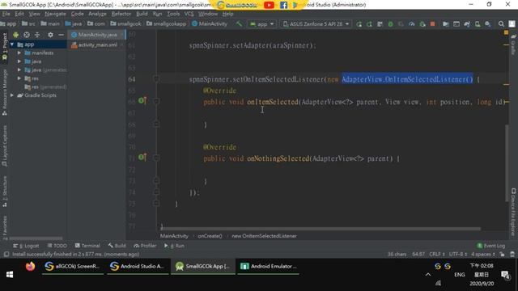Screen dimensions: 518x291
Task: Toggle the Device File Explorer side panel
Action: click(x=513, y=212)
